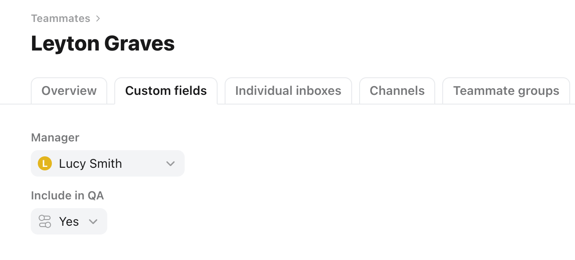Select the Leyton Graves page heading

[x=103, y=43]
